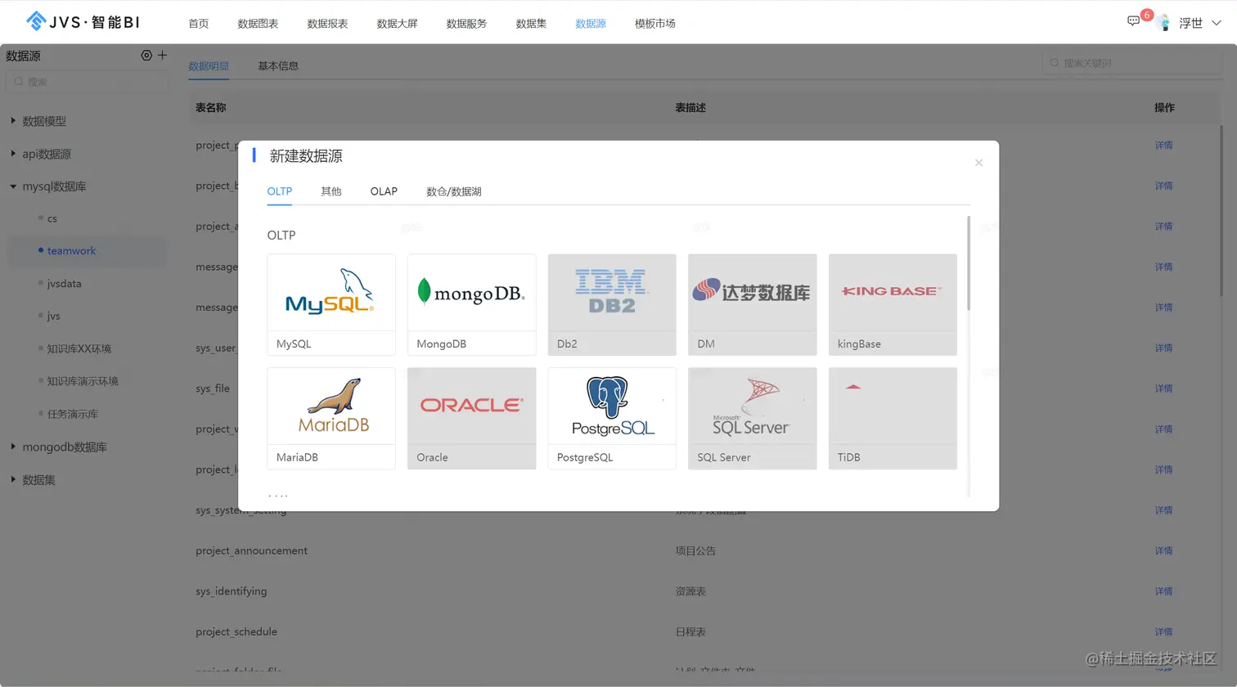
Task: Pick the MariaDB data source card
Action: click(x=331, y=418)
